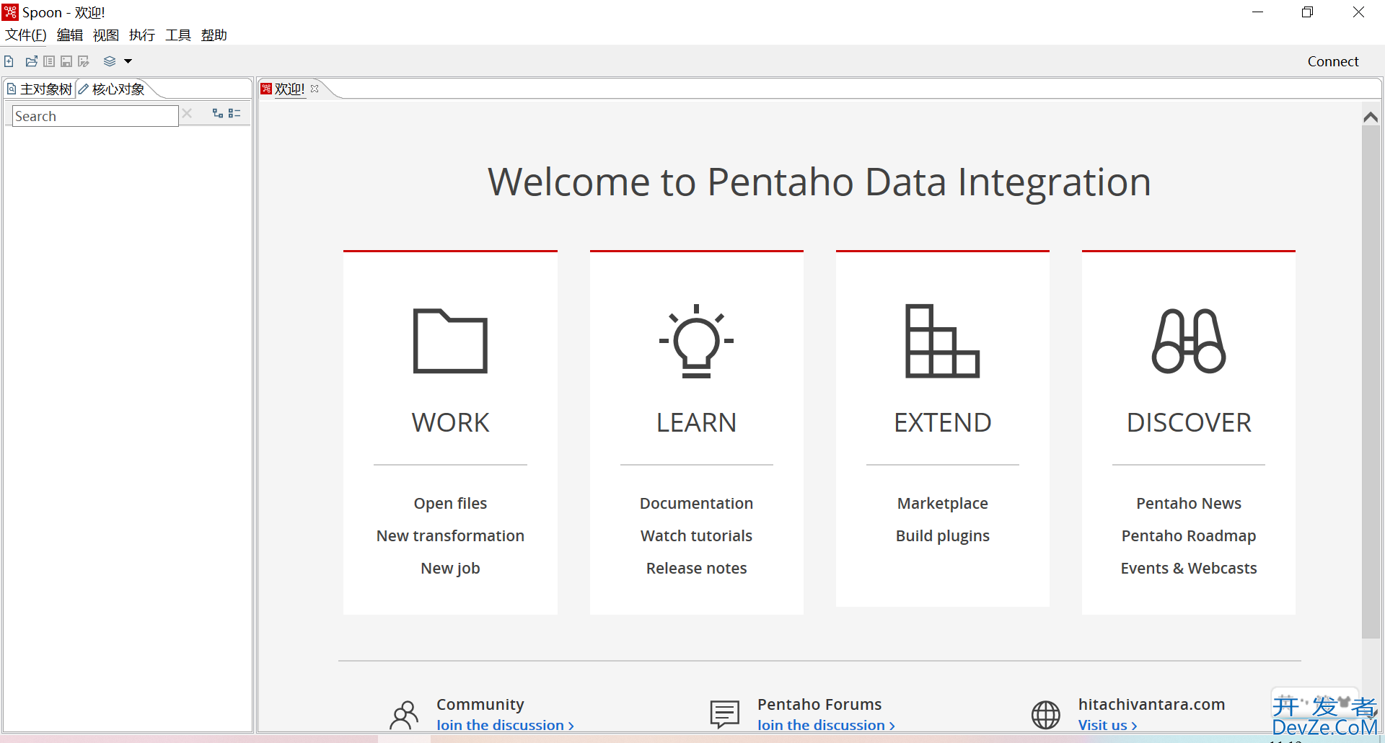Viewport: 1385px width, 743px height.
Task: Click the Community people icon
Action: [404, 715]
